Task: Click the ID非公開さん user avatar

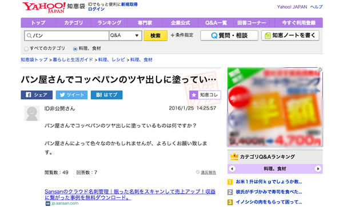Action: (x=32, y=113)
